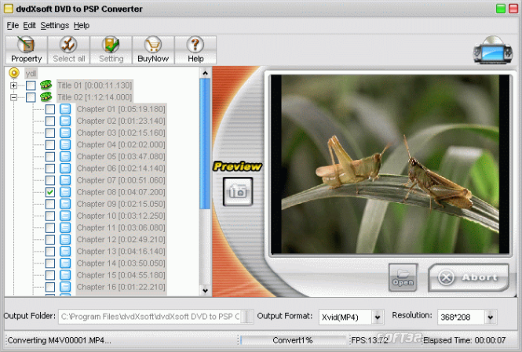Click the Output Folder path field
The image size is (522, 352).
(150, 317)
